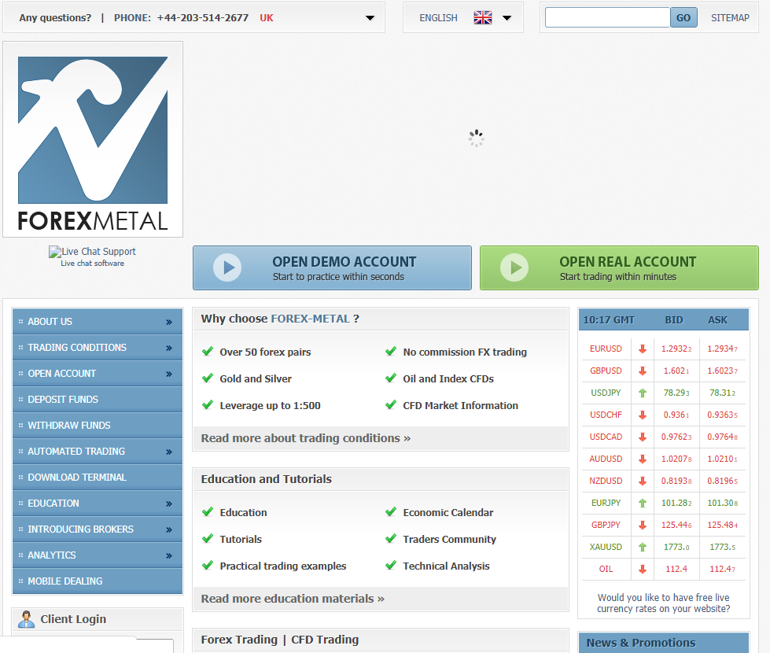
Task: Click the Oil and Index CFDs item
Action: (448, 379)
